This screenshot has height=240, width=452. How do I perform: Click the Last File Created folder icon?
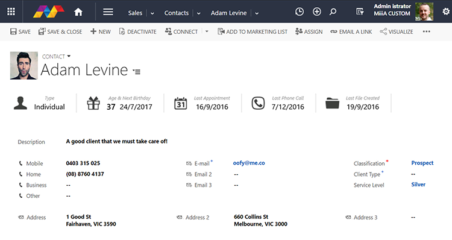(x=332, y=103)
